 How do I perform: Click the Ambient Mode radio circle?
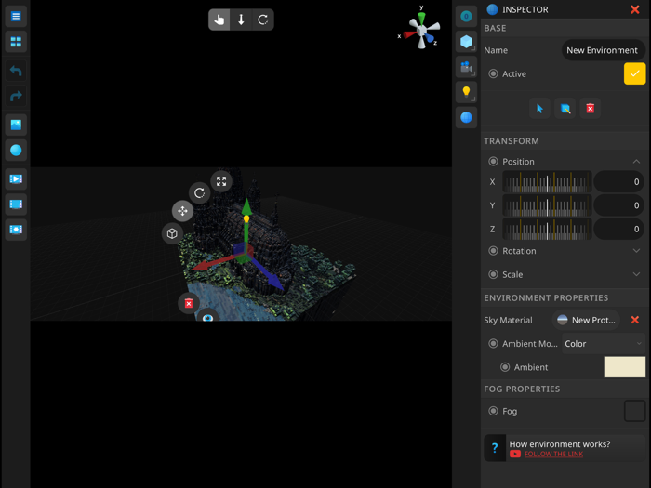pyautogui.click(x=493, y=344)
